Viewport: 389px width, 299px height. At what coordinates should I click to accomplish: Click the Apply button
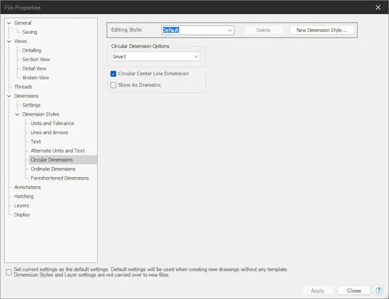click(x=318, y=291)
